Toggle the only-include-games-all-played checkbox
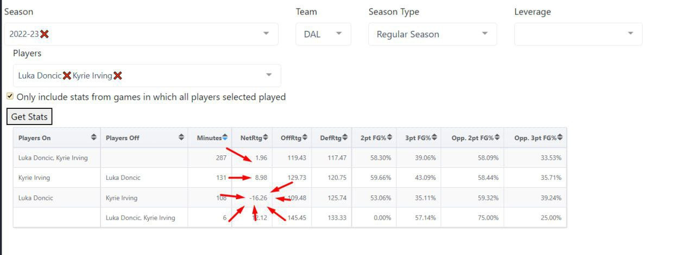 tap(10, 96)
